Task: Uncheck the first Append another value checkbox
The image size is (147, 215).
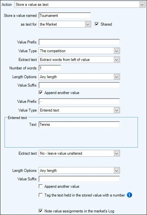Action: tap(41, 92)
